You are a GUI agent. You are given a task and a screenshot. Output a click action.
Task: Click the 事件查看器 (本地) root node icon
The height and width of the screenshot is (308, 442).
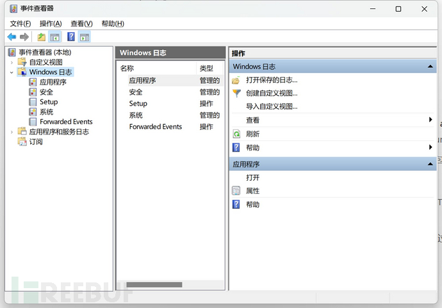(12, 52)
